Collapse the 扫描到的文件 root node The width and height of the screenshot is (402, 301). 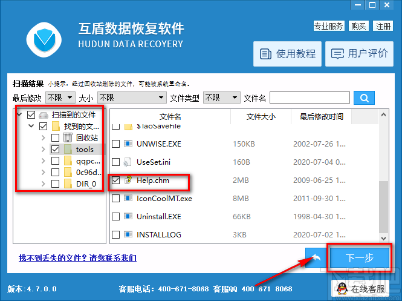point(19,114)
